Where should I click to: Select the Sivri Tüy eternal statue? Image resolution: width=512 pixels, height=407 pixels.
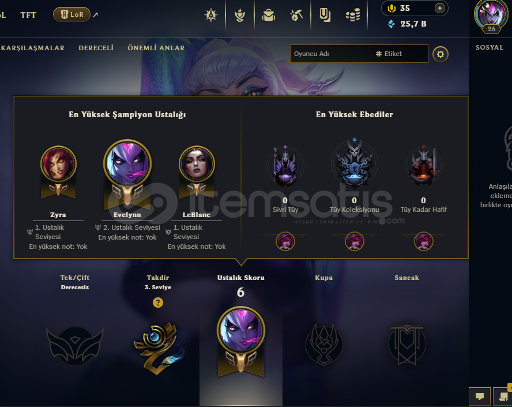click(x=285, y=166)
